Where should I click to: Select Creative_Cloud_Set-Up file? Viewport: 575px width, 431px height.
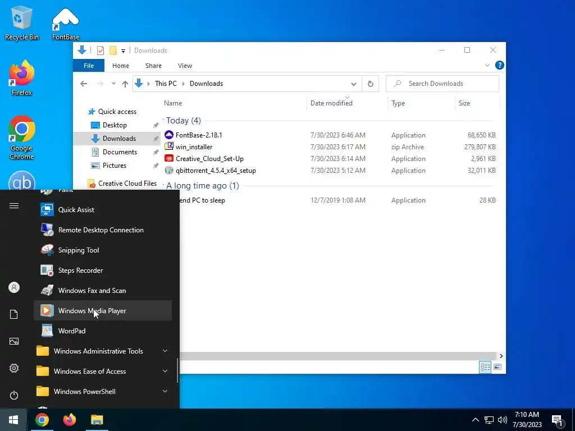pyautogui.click(x=209, y=159)
